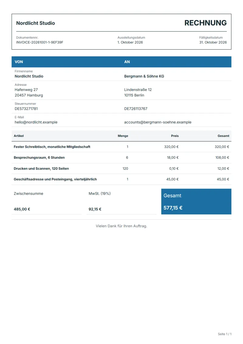The height and width of the screenshot is (344, 243).
Task: Click sender city 20457 Hamburg
Action: [x=29, y=95]
